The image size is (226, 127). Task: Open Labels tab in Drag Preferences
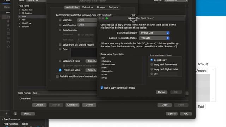click(x=25, y=124)
